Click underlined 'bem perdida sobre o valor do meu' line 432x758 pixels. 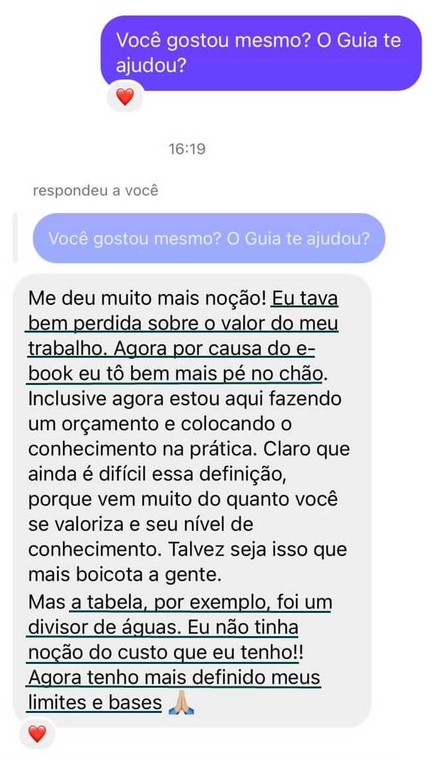[183, 323]
